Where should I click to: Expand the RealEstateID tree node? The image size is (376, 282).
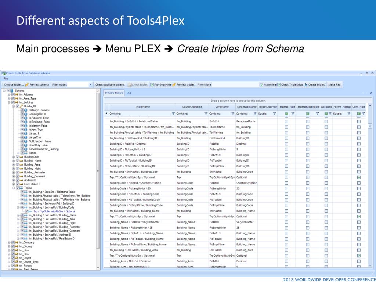click(14, 184)
